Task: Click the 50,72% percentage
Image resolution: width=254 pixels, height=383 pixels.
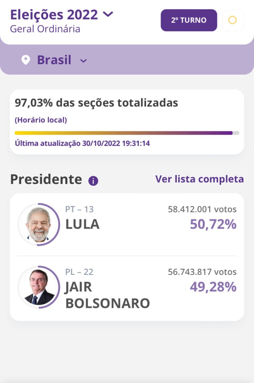Action: click(x=213, y=224)
